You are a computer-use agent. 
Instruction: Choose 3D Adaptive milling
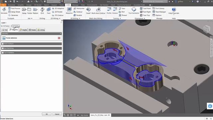pyautogui.click(x=69, y=11)
